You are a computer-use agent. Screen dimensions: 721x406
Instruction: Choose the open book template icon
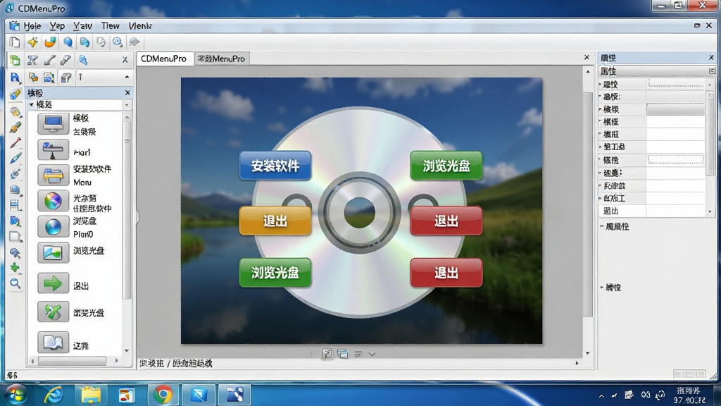(x=54, y=342)
